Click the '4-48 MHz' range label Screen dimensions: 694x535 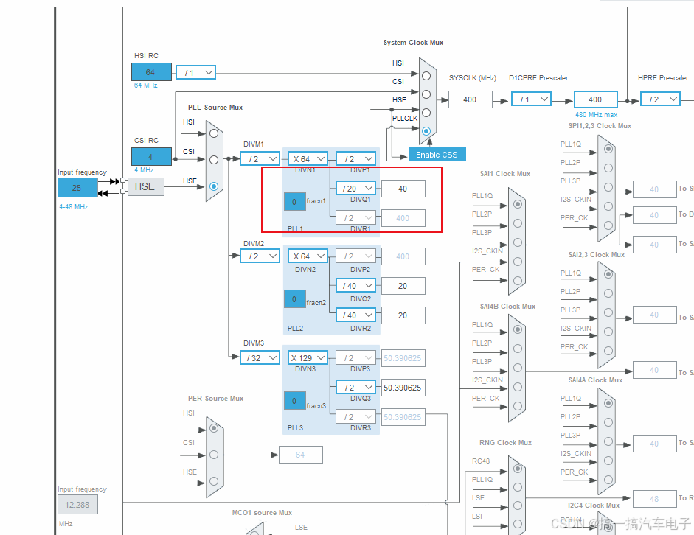click(74, 206)
